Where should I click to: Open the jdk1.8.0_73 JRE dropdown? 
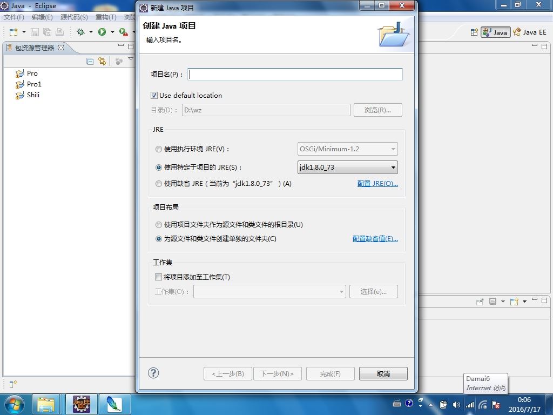[347, 168]
